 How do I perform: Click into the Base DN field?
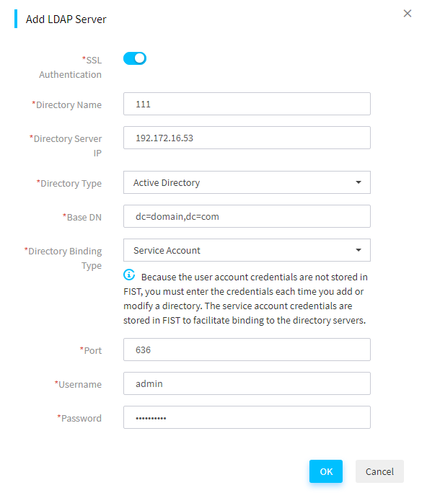click(247, 216)
